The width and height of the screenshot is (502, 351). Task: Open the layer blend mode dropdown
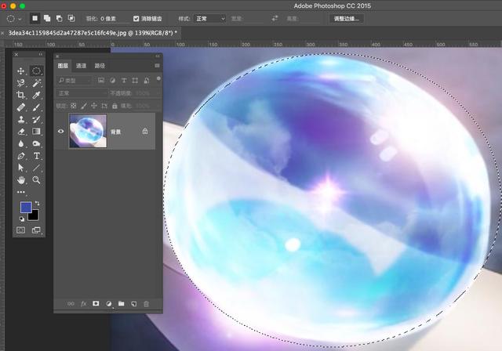(82, 93)
